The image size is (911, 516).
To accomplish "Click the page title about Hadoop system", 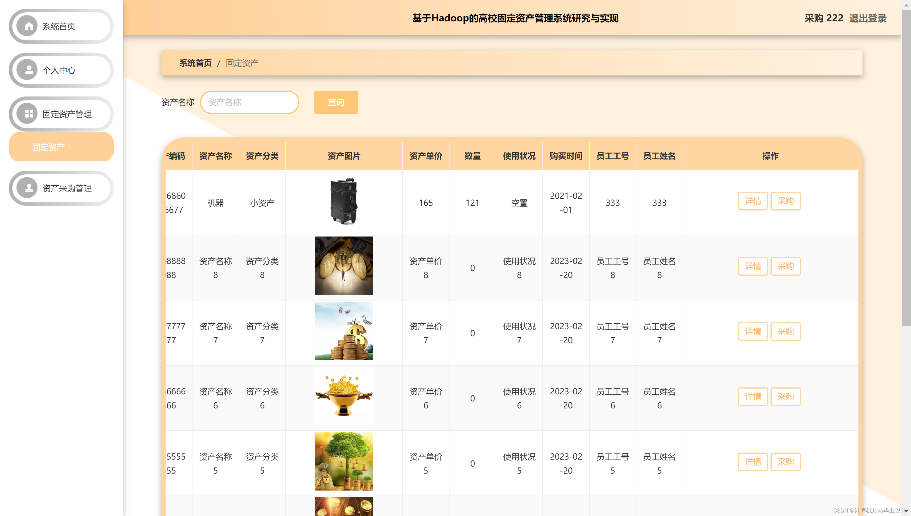I will tap(515, 18).
